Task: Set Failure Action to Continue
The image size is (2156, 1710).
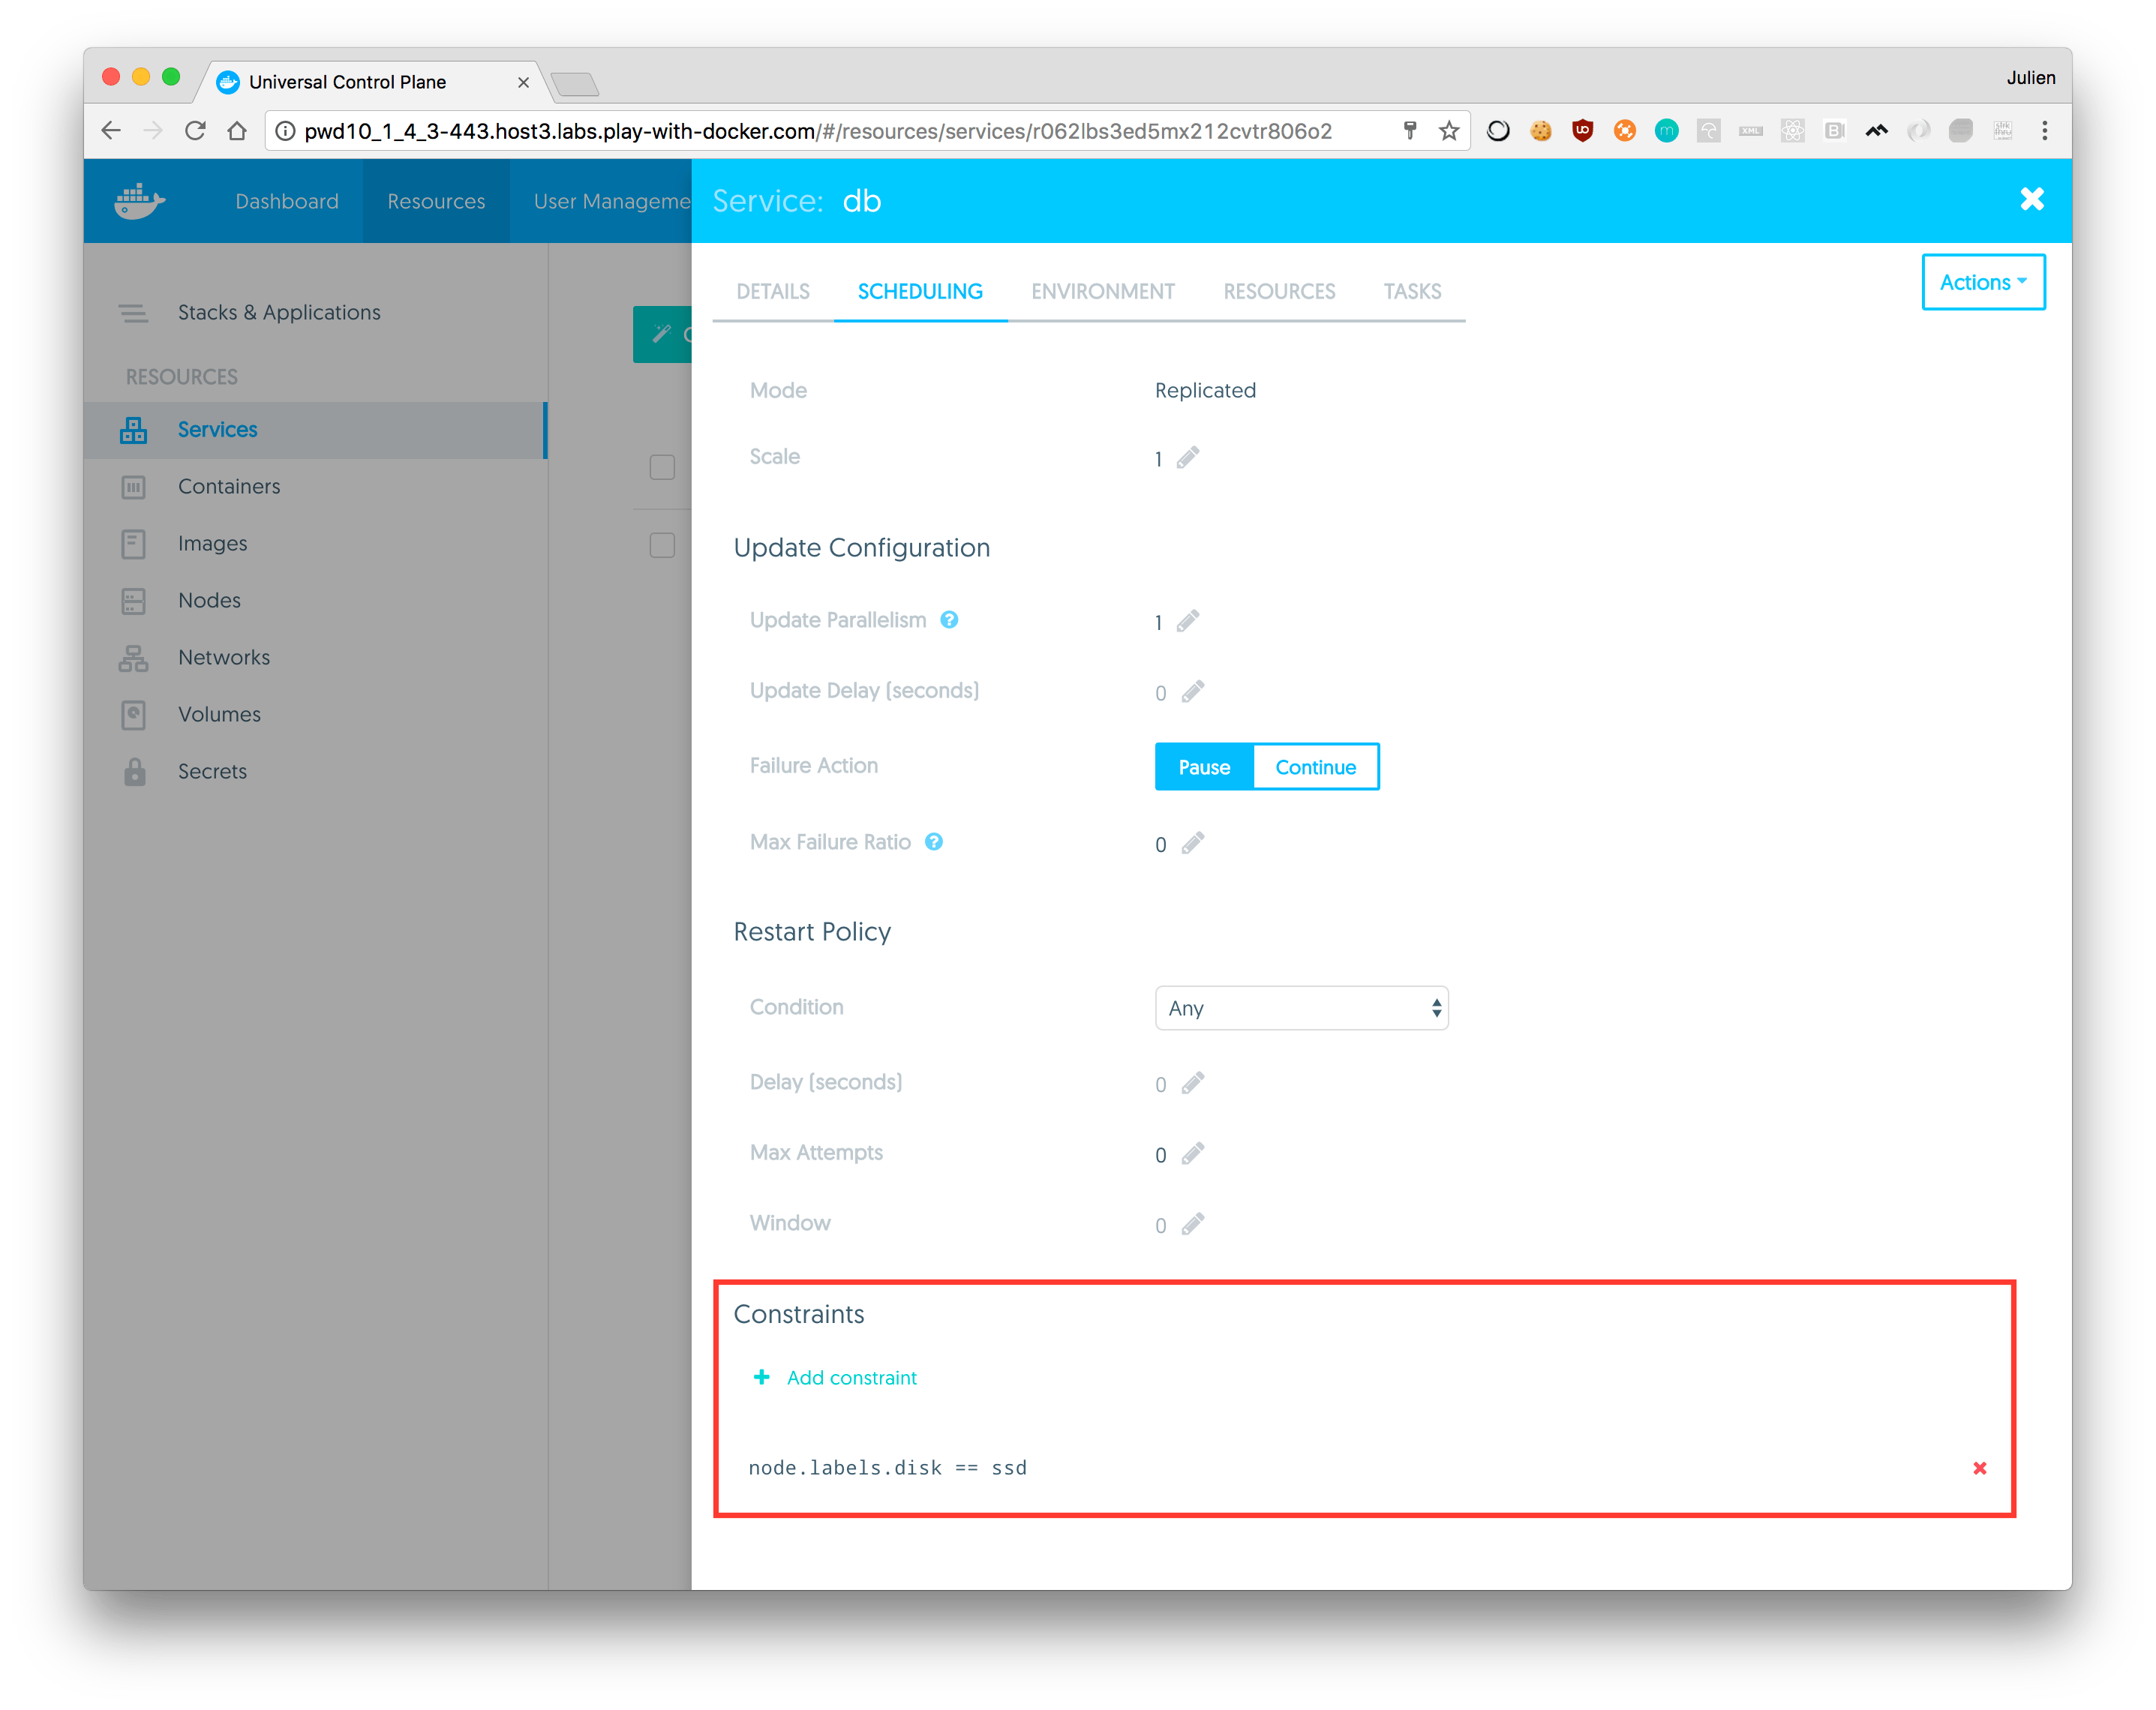Action: click(1315, 766)
